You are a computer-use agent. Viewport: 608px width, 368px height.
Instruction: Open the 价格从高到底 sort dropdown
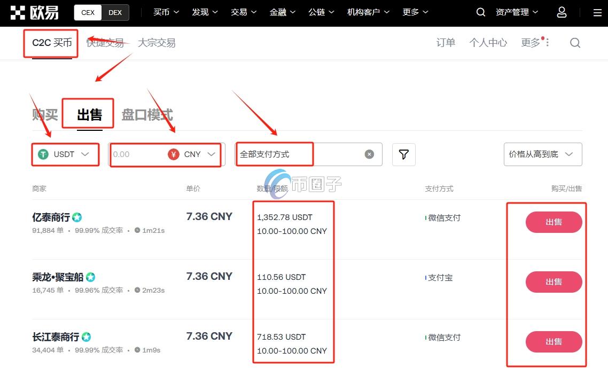click(x=542, y=154)
